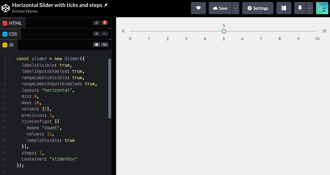Click the CodePen logo
Screen dimensions: 330x175
coord(6,8)
